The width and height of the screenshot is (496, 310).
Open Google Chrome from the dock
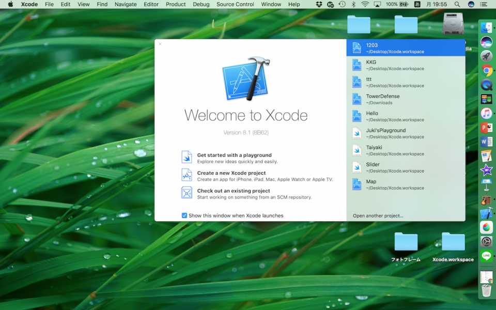pos(487,71)
